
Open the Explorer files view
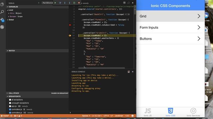tap(2, 4)
